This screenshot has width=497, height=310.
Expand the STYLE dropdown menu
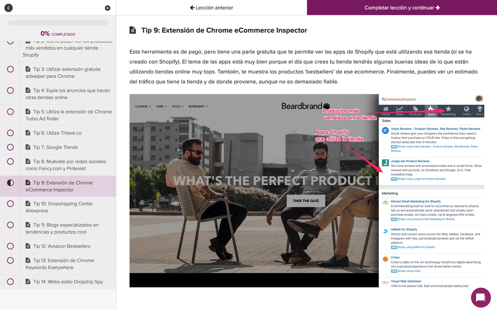click(177, 107)
